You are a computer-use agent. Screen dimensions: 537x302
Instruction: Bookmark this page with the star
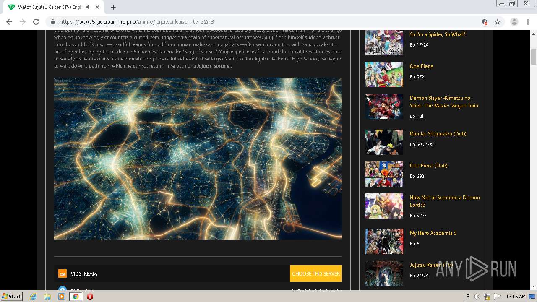click(x=498, y=22)
